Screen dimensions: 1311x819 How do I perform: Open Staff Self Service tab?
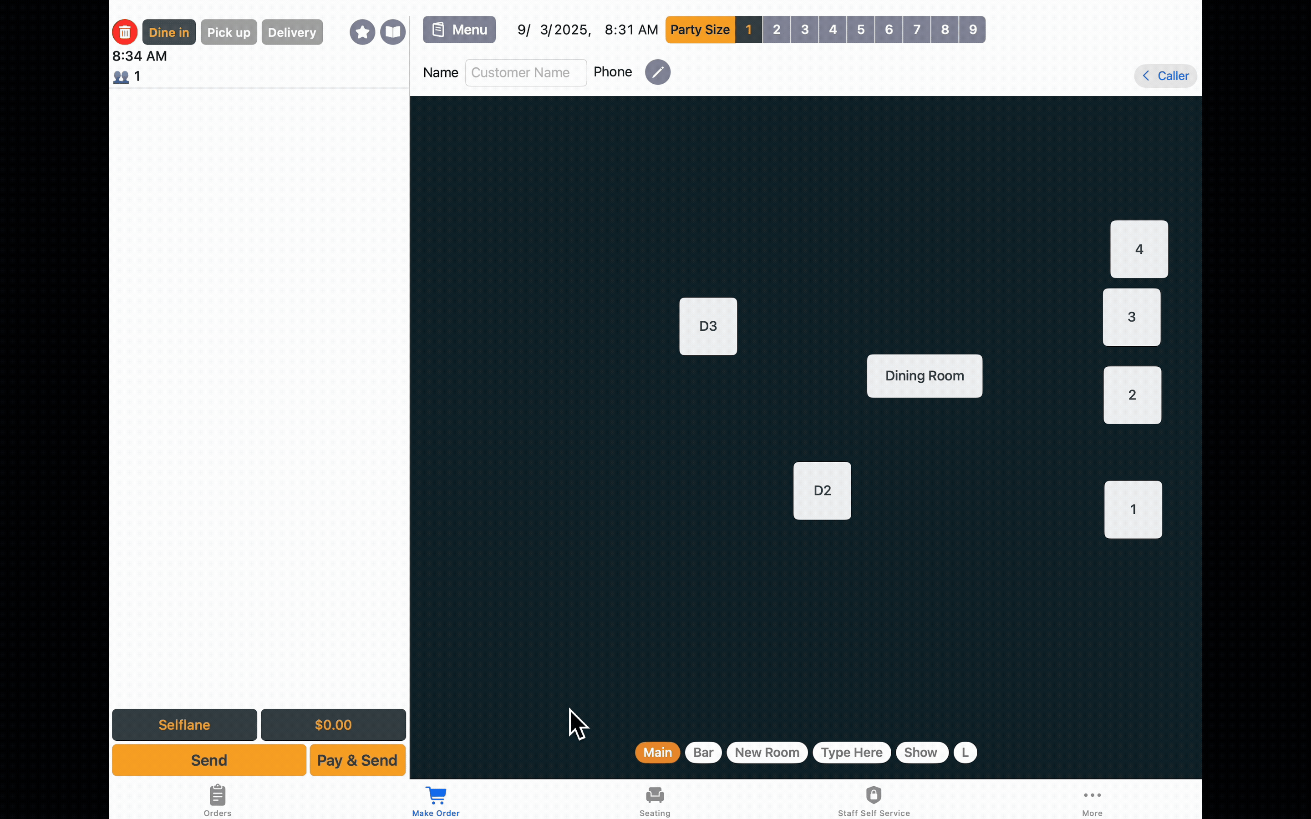(x=873, y=800)
